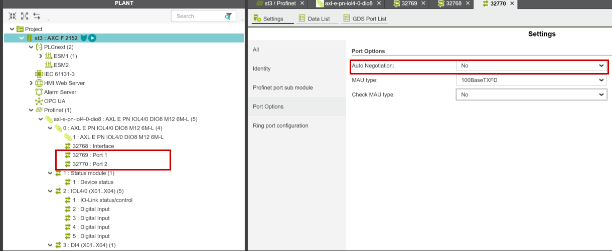Collapse the Profinet tree node
The width and height of the screenshot is (612, 251).
pos(31,110)
